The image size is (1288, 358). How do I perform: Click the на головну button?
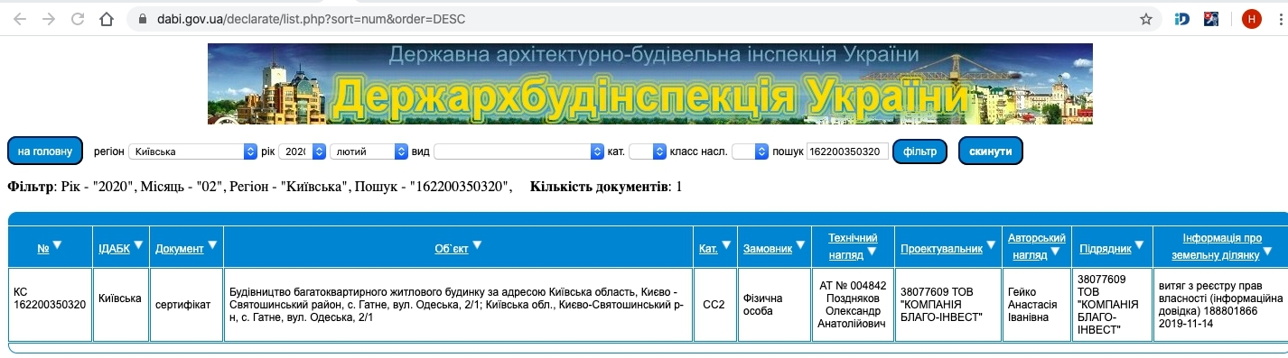pyautogui.click(x=45, y=151)
